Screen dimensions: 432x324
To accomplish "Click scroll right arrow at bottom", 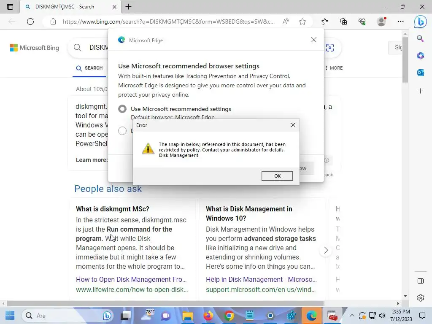I will [x=398, y=304].
